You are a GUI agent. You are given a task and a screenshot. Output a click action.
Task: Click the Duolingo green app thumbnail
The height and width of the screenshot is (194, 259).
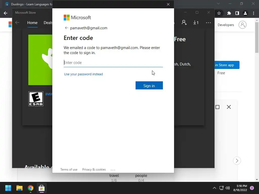(x=40, y=60)
